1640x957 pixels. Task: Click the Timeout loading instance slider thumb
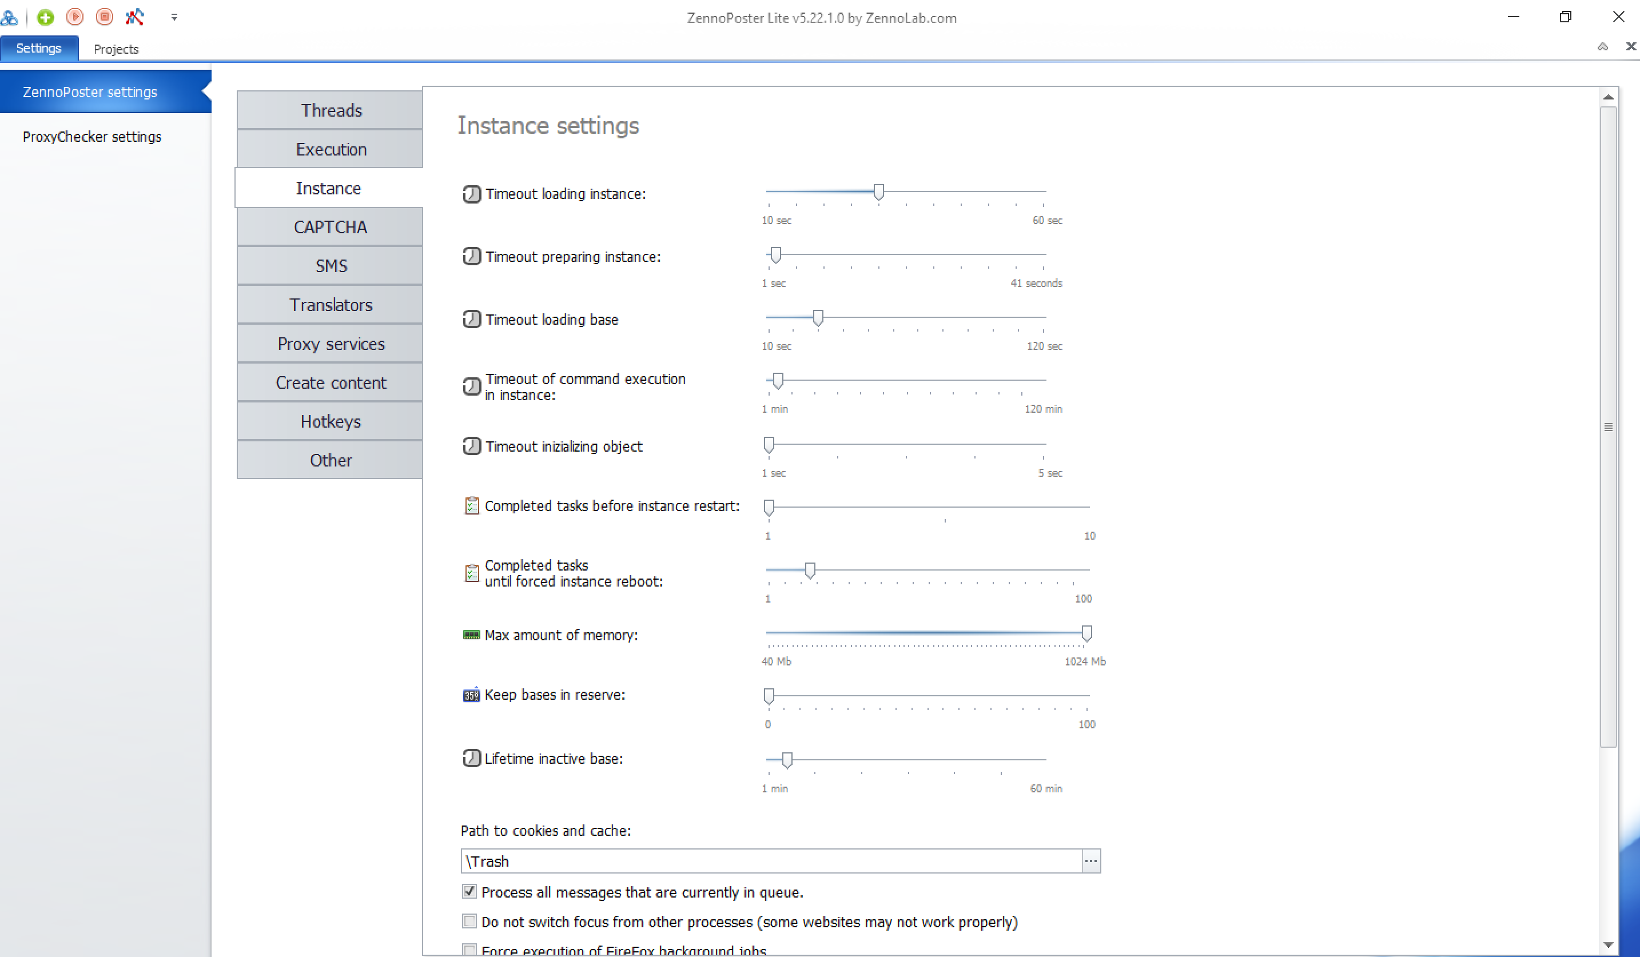click(878, 192)
